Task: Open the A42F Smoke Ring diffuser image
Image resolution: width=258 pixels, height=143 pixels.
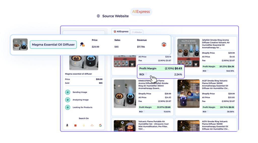Action: click(188, 94)
